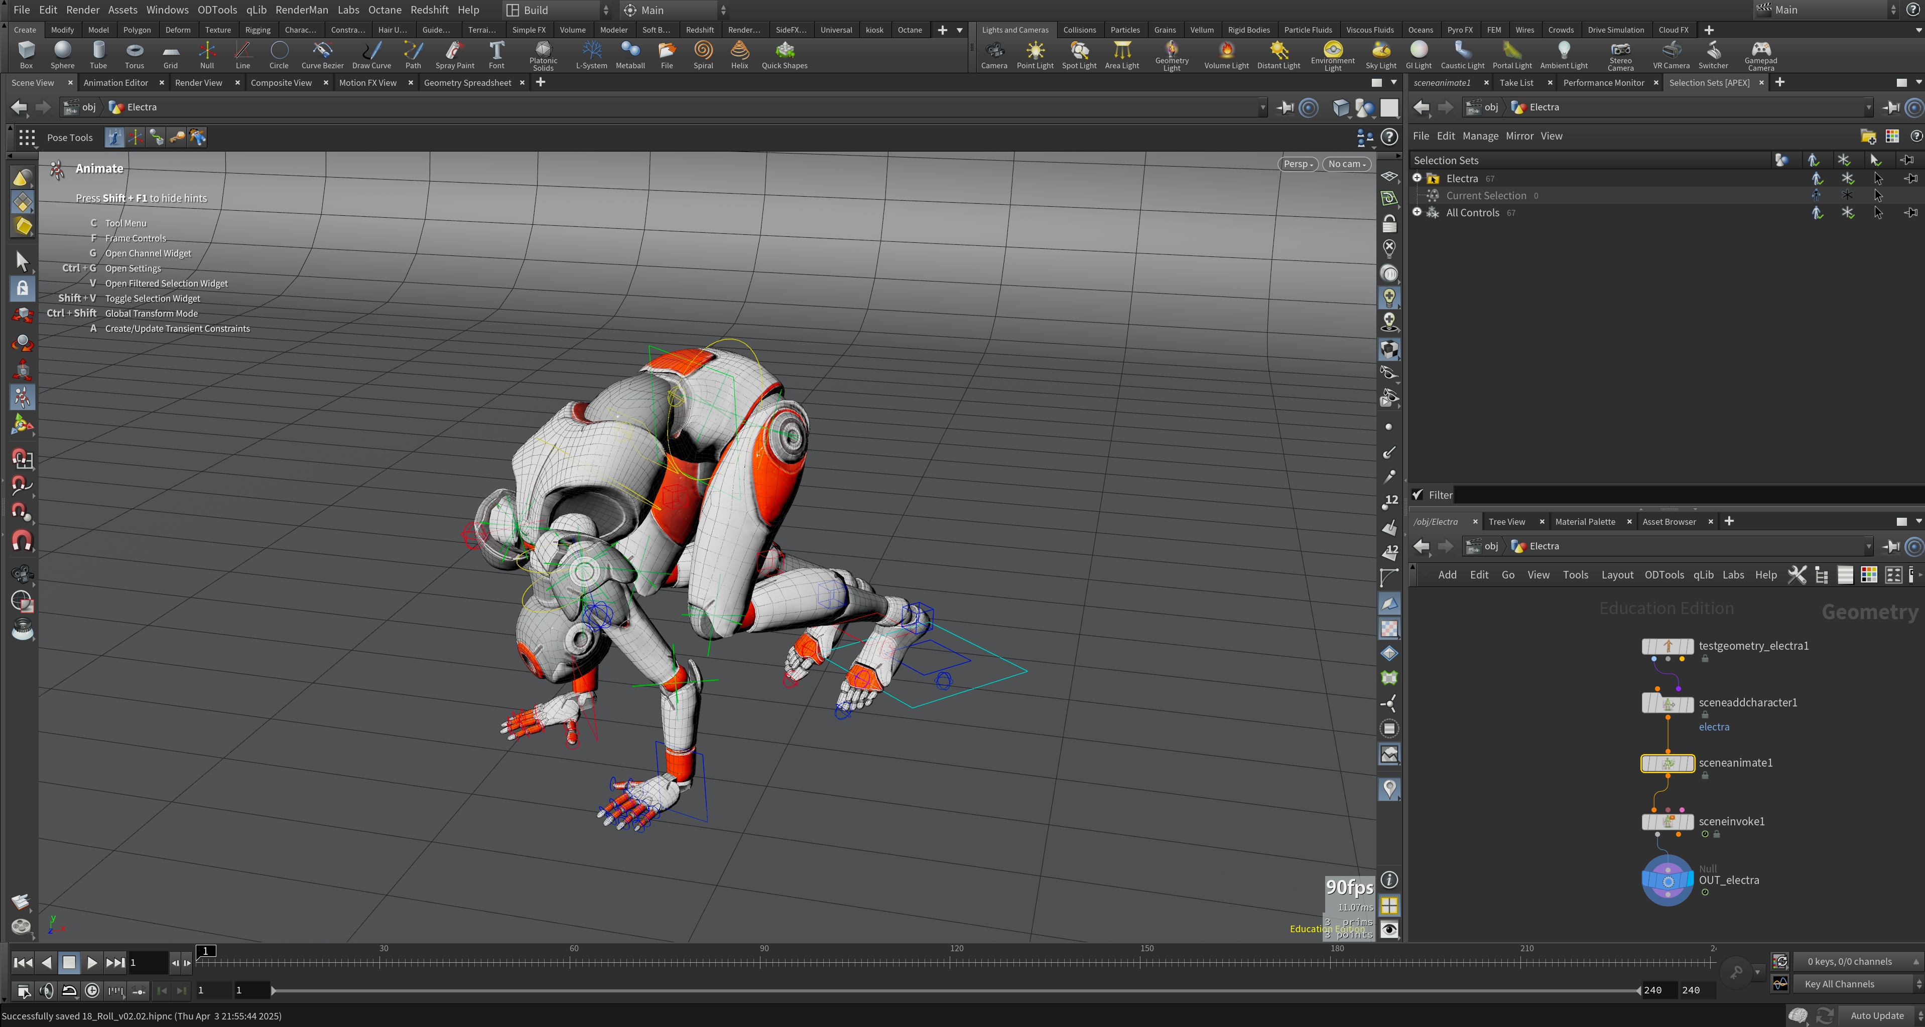1925x1027 pixels.
Task: Create a Spiral curve
Action: (703, 55)
